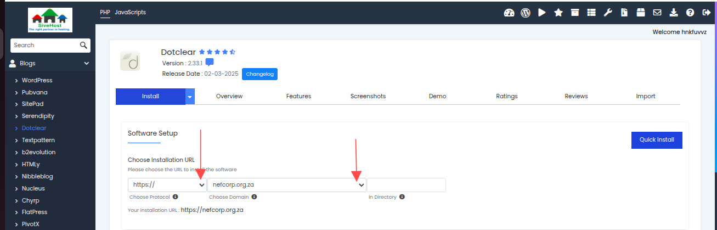The image size is (717, 230).
Task: Click the Blogs category user icon
Action: 13,63
